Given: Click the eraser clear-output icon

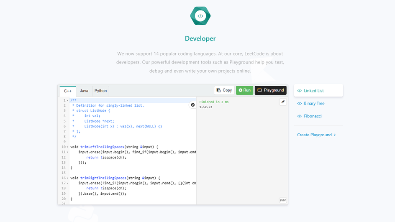Looking at the screenshot, I should point(283,102).
